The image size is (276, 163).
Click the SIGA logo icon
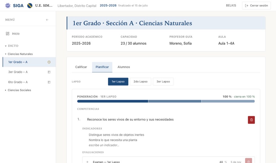pos(8,6)
